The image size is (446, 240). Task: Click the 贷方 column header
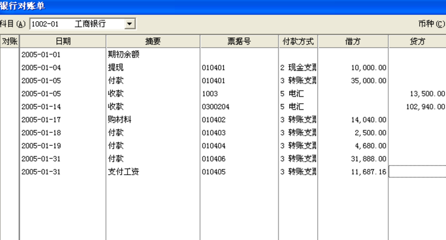[x=417, y=41]
